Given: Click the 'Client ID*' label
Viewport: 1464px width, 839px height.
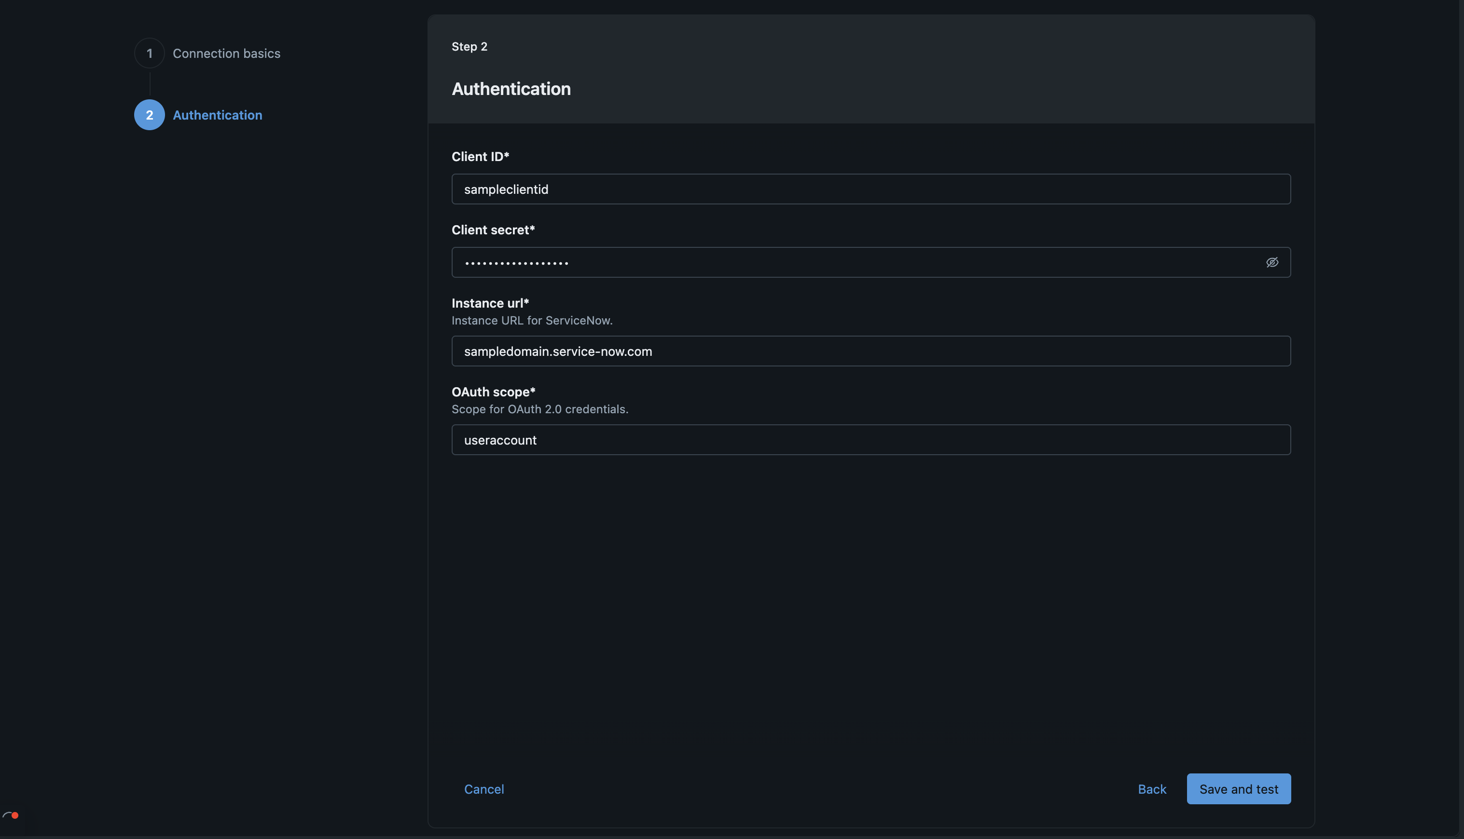Looking at the screenshot, I should point(480,157).
